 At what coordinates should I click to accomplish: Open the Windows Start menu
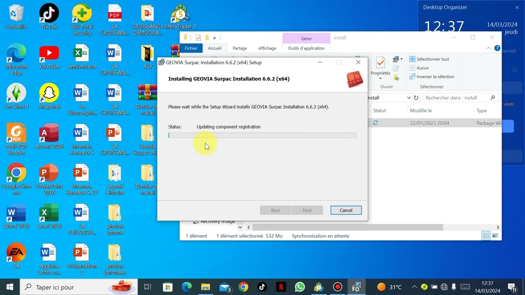10,287
